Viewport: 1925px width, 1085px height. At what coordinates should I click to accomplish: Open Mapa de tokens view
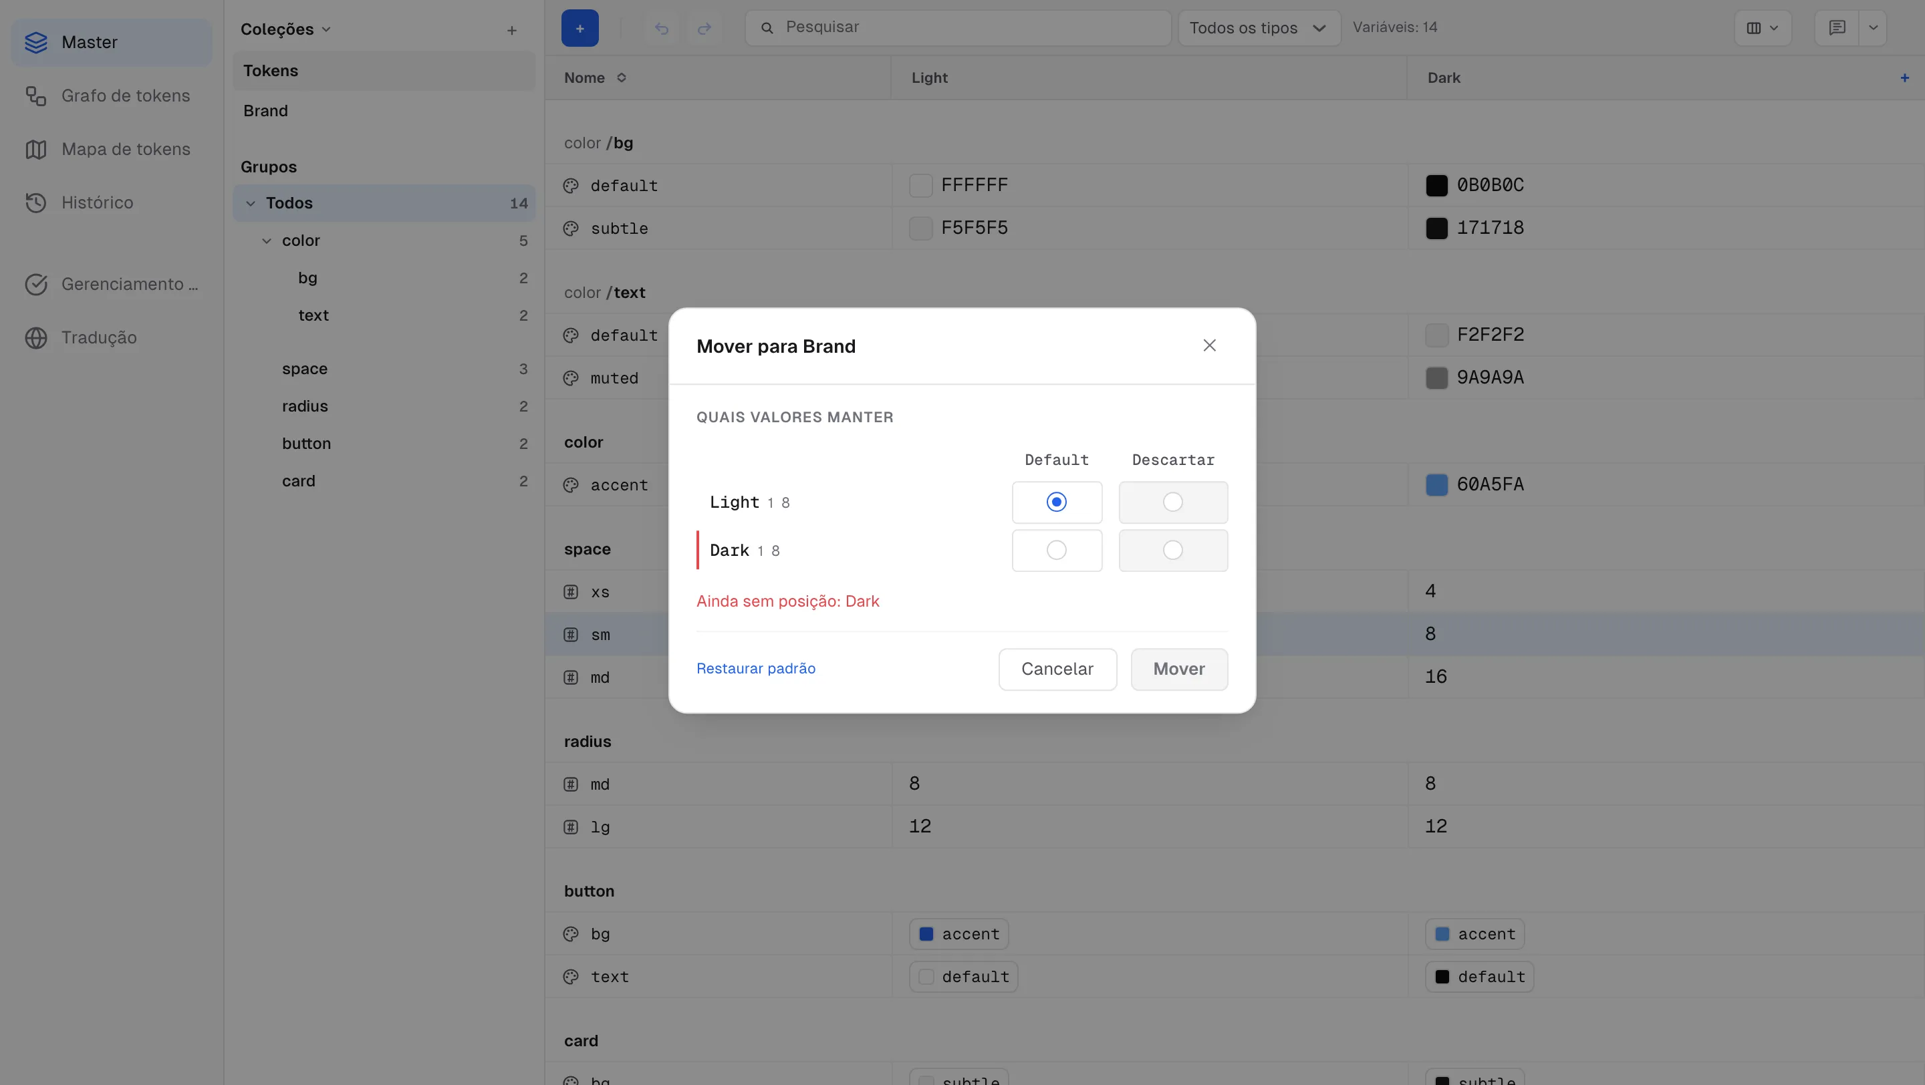[112, 150]
